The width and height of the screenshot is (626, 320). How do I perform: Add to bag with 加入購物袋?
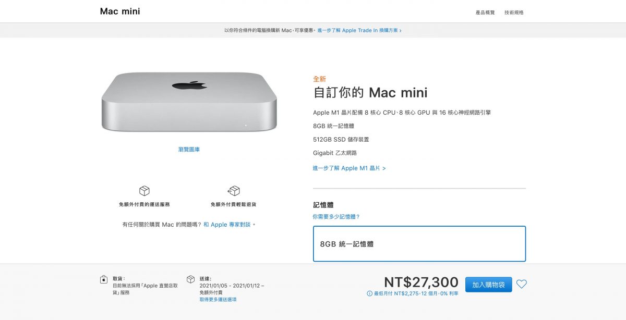(488, 285)
